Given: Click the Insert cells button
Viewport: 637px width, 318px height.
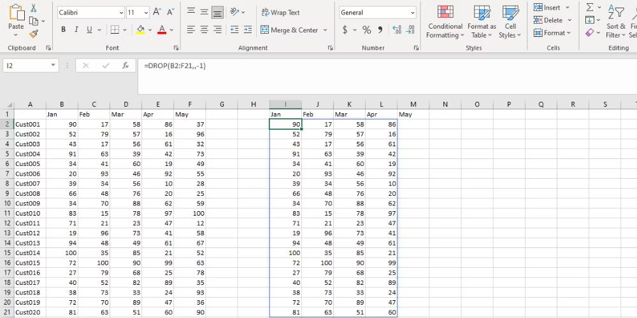Looking at the screenshot, I should coord(547,7).
